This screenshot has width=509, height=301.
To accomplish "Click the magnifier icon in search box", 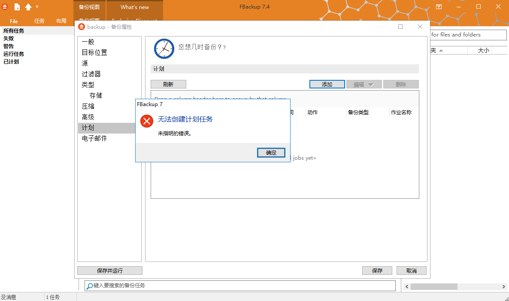I will tap(90, 286).
